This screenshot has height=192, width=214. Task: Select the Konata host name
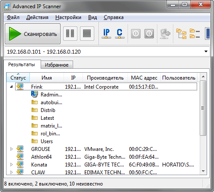pyautogui.click(x=39, y=165)
